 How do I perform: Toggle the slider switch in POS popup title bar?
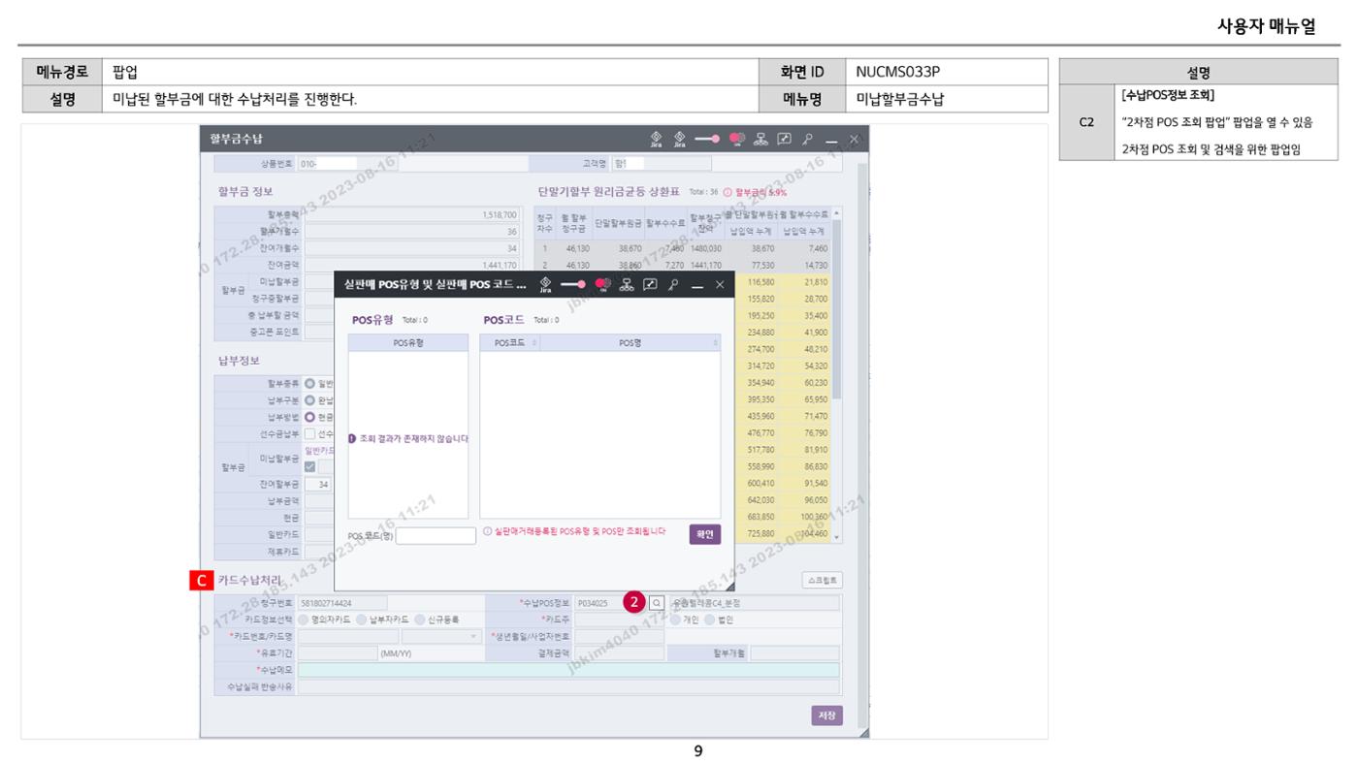tap(574, 284)
